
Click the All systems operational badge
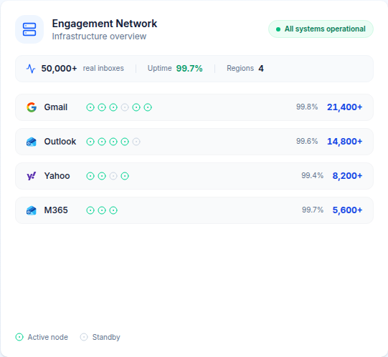coord(321,29)
